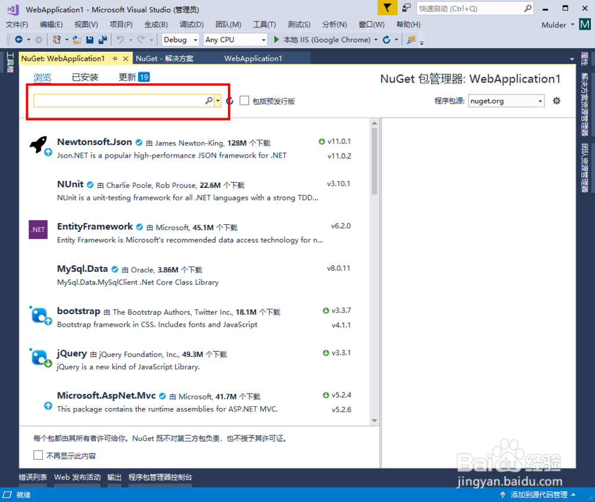Image resolution: width=595 pixels, height=502 pixels.
Task: Click the NuGet search magnifier icon
Action: tap(209, 101)
